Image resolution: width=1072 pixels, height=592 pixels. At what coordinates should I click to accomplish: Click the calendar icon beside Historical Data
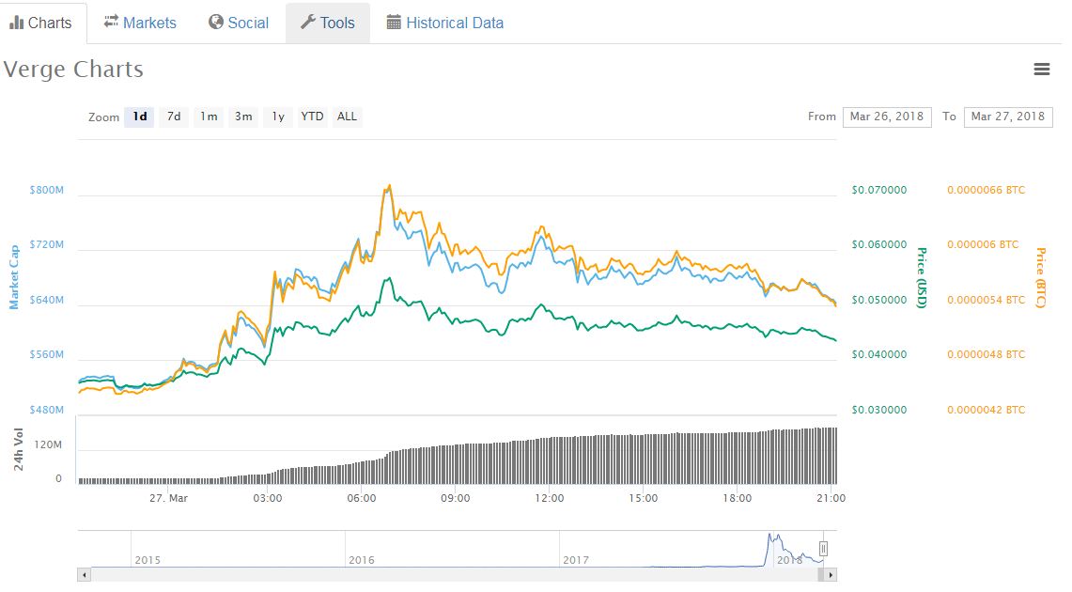pyautogui.click(x=394, y=23)
